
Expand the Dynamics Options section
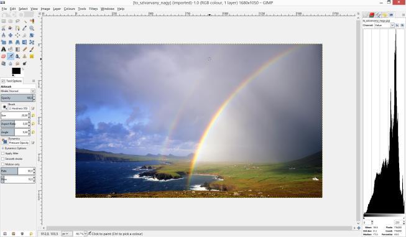coord(2,148)
